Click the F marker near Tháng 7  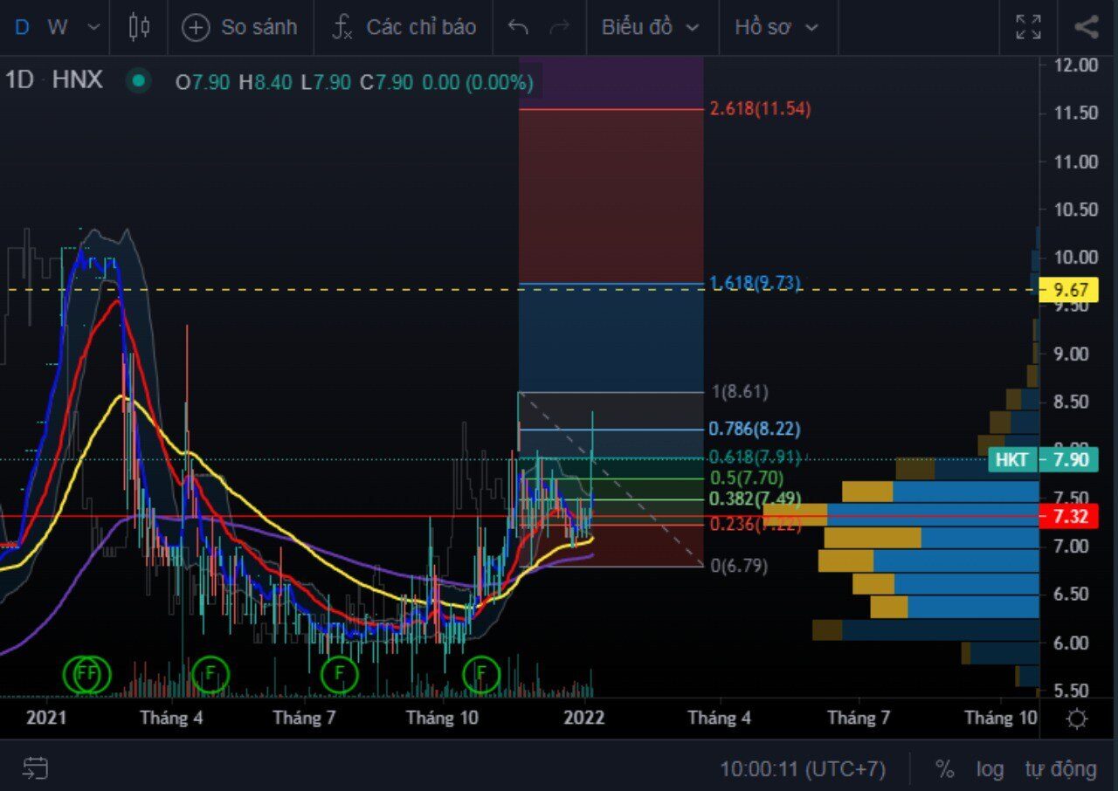(339, 673)
